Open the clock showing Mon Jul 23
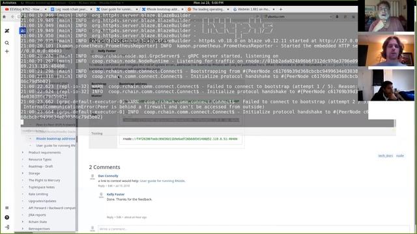The height and width of the screenshot is (234, 417). (208, 3)
